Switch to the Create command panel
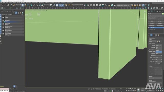Screen dimensions: 164x92 point(149,11)
